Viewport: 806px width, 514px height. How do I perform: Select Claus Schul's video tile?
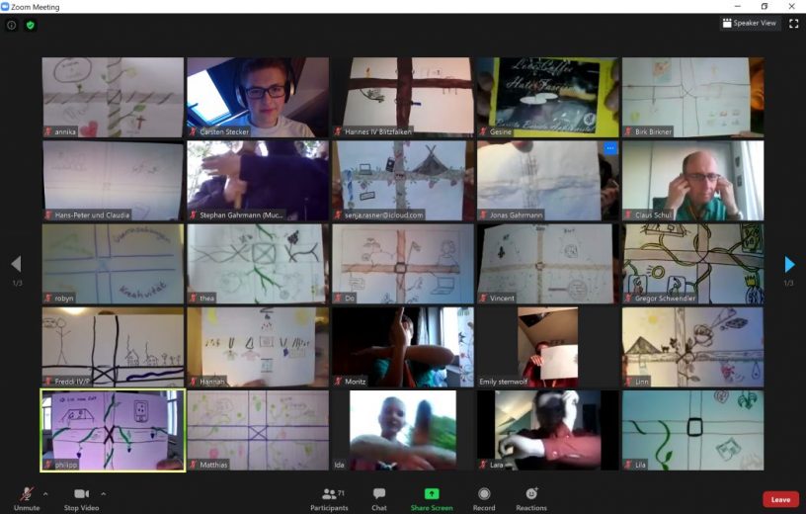[692, 179]
